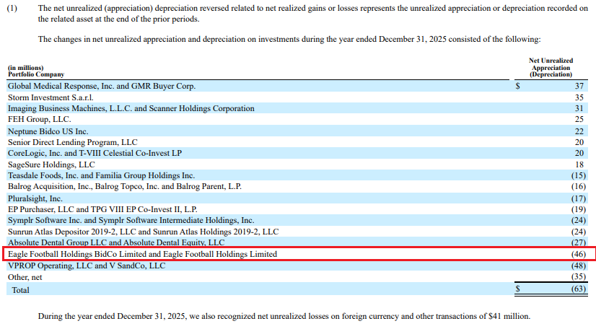Select the sentence mentioning '$41 million'
This screenshot has height=329, width=596.
point(284,317)
